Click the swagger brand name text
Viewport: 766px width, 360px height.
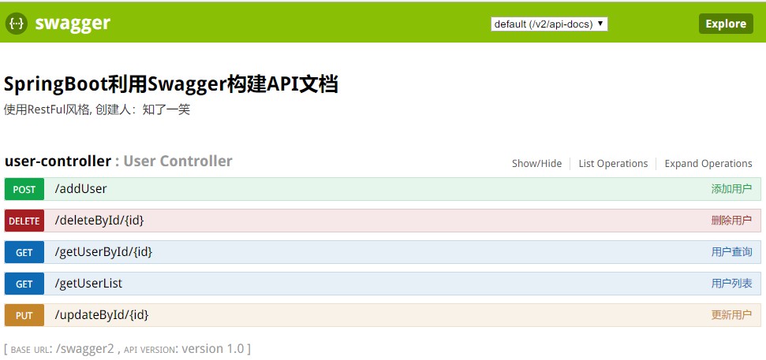[73, 24]
